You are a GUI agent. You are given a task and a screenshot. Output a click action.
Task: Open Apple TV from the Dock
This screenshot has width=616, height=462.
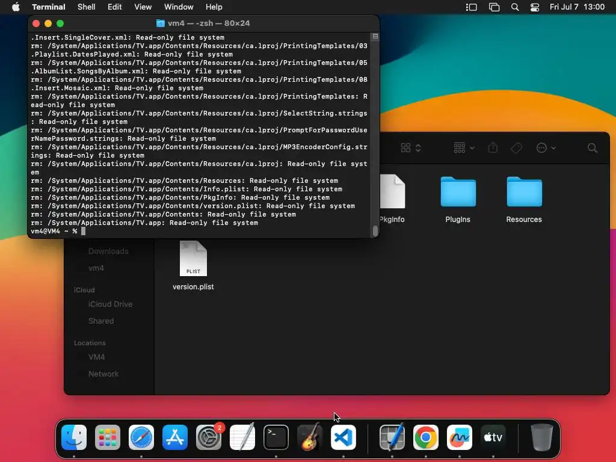coord(493,437)
